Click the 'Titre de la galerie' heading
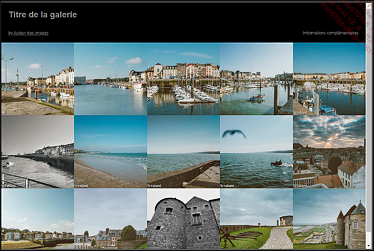This screenshot has width=374, height=251. [x=42, y=15]
